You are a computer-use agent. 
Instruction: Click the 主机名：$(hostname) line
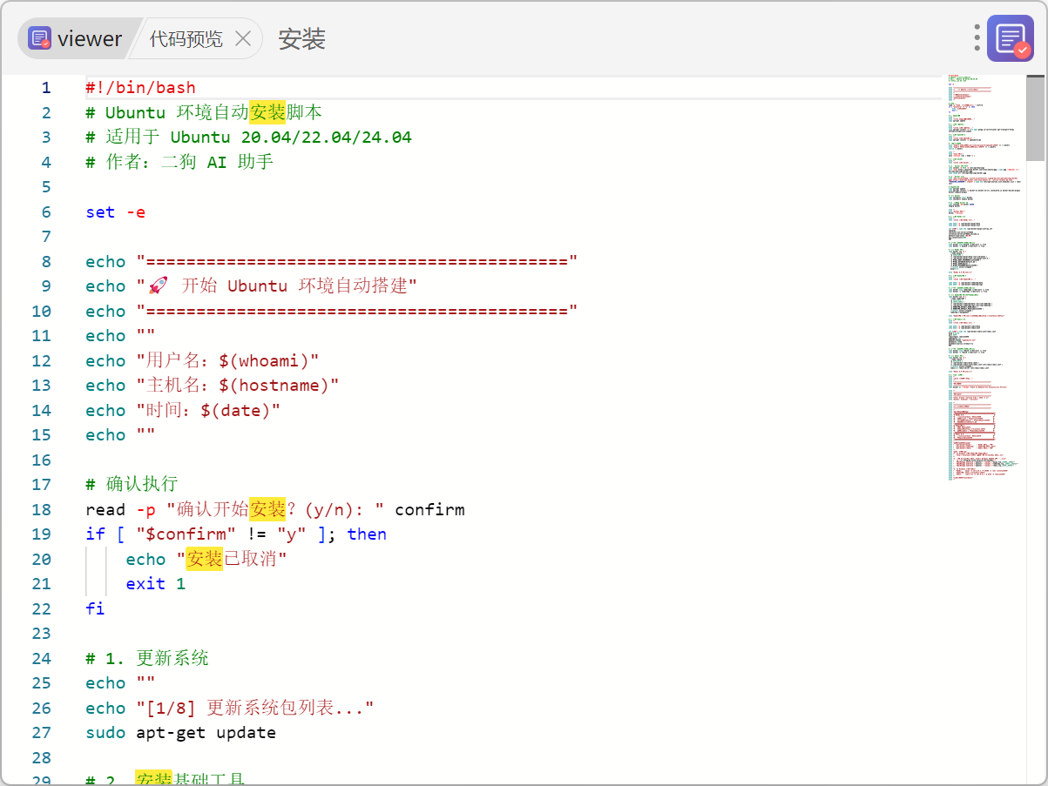213,386
